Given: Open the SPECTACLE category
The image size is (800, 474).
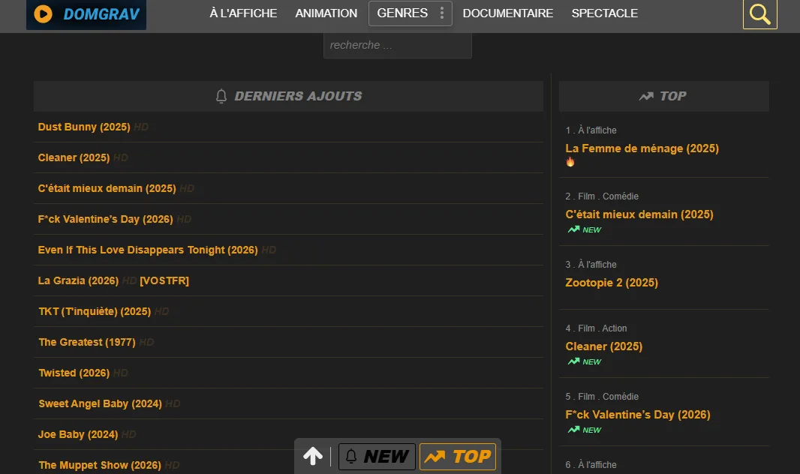Looking at the screenshot, I should [604, 13].
